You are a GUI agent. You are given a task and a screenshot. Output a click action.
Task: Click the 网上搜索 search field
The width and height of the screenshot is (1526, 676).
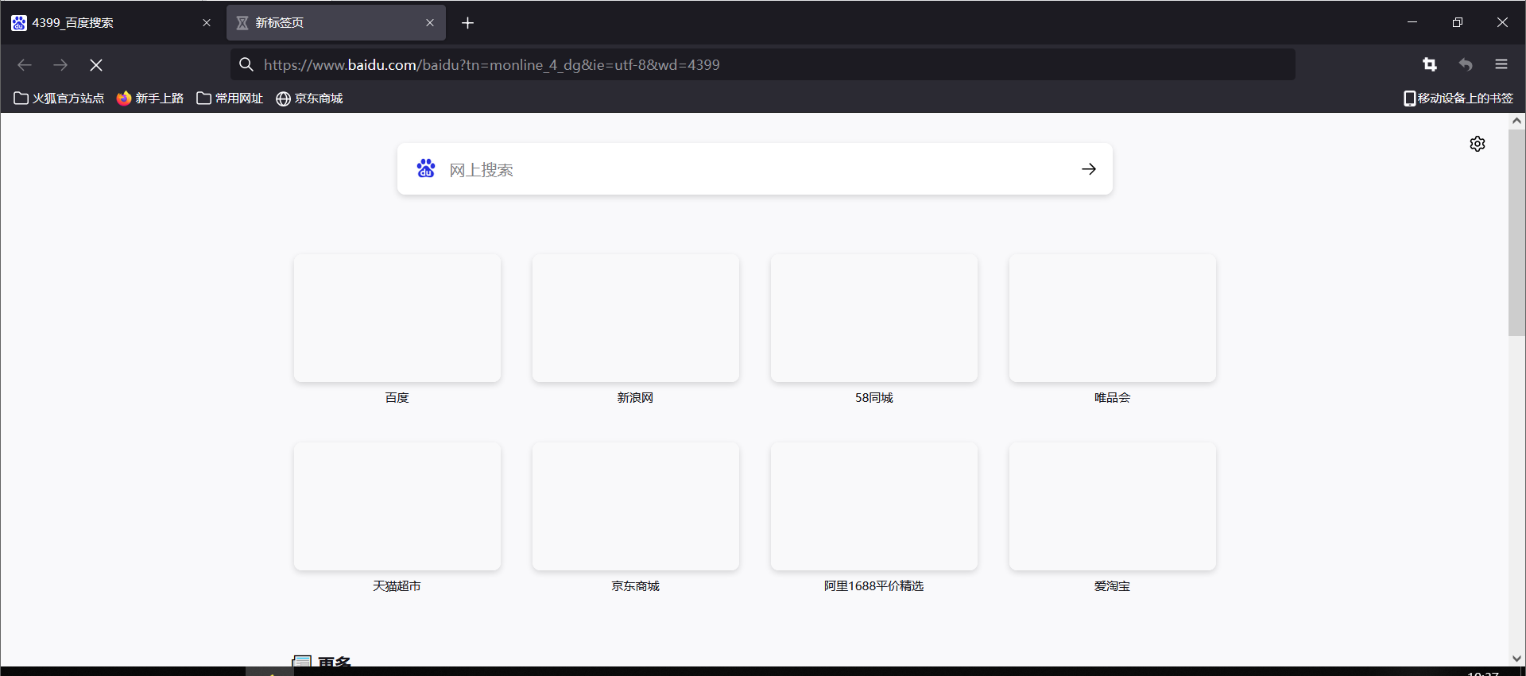[755, 169]
